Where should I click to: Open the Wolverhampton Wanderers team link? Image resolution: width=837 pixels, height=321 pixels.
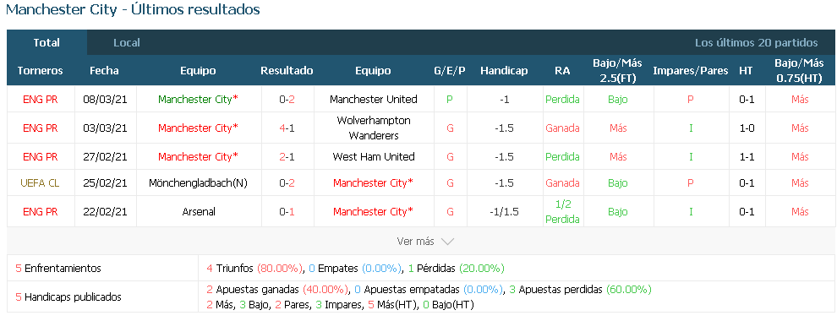pos(373,128)
